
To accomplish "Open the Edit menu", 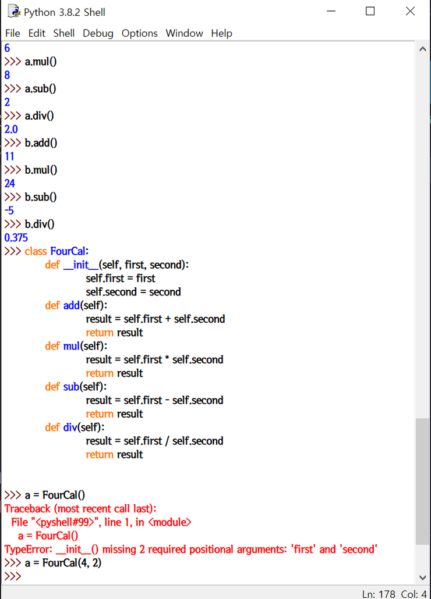I will (x=37, y=33).
